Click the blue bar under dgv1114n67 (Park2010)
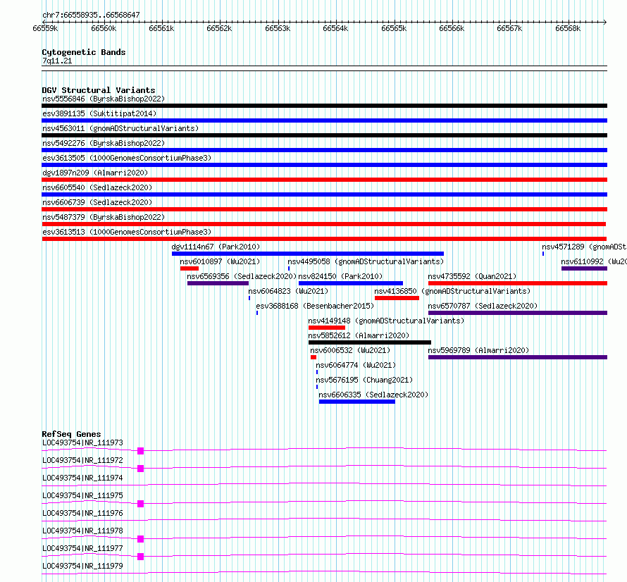627x582 pixels. click(307, 254)
